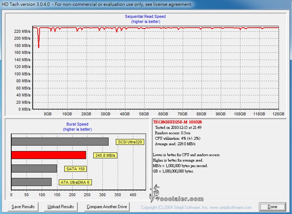The image size is (292, 214).
Task: Click drive name 'TS128GSSD25S-M 101028'
Action: click(178, 122)
